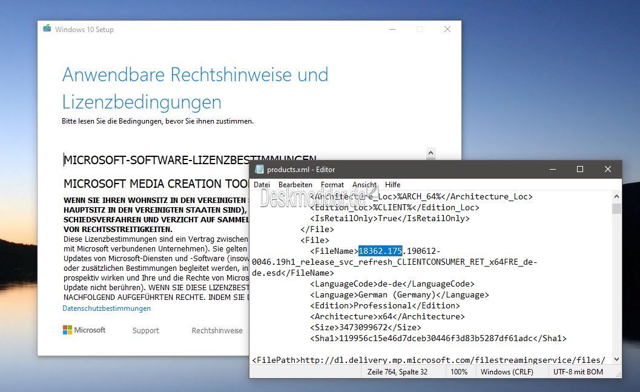The width and height of the screenshot is (640, 392).
Task: Open the Bearbeiten menu in Editor
Action: 295,185
